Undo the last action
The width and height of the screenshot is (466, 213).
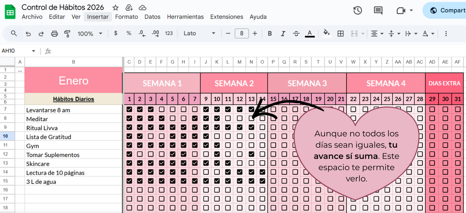pyautogui.click(x=28, y=34)
